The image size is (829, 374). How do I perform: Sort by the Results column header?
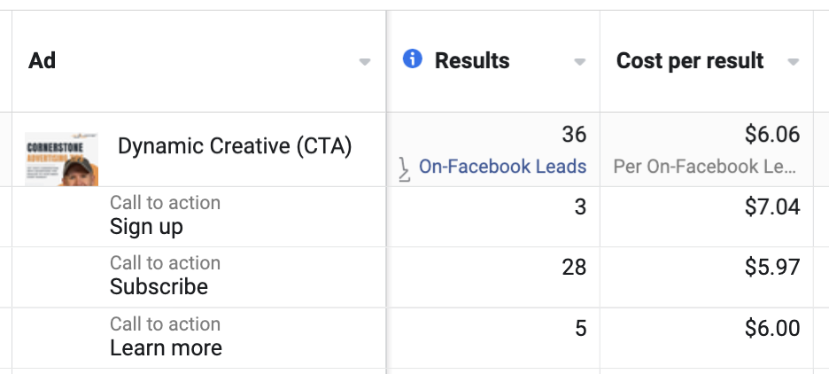coord(472,61)
